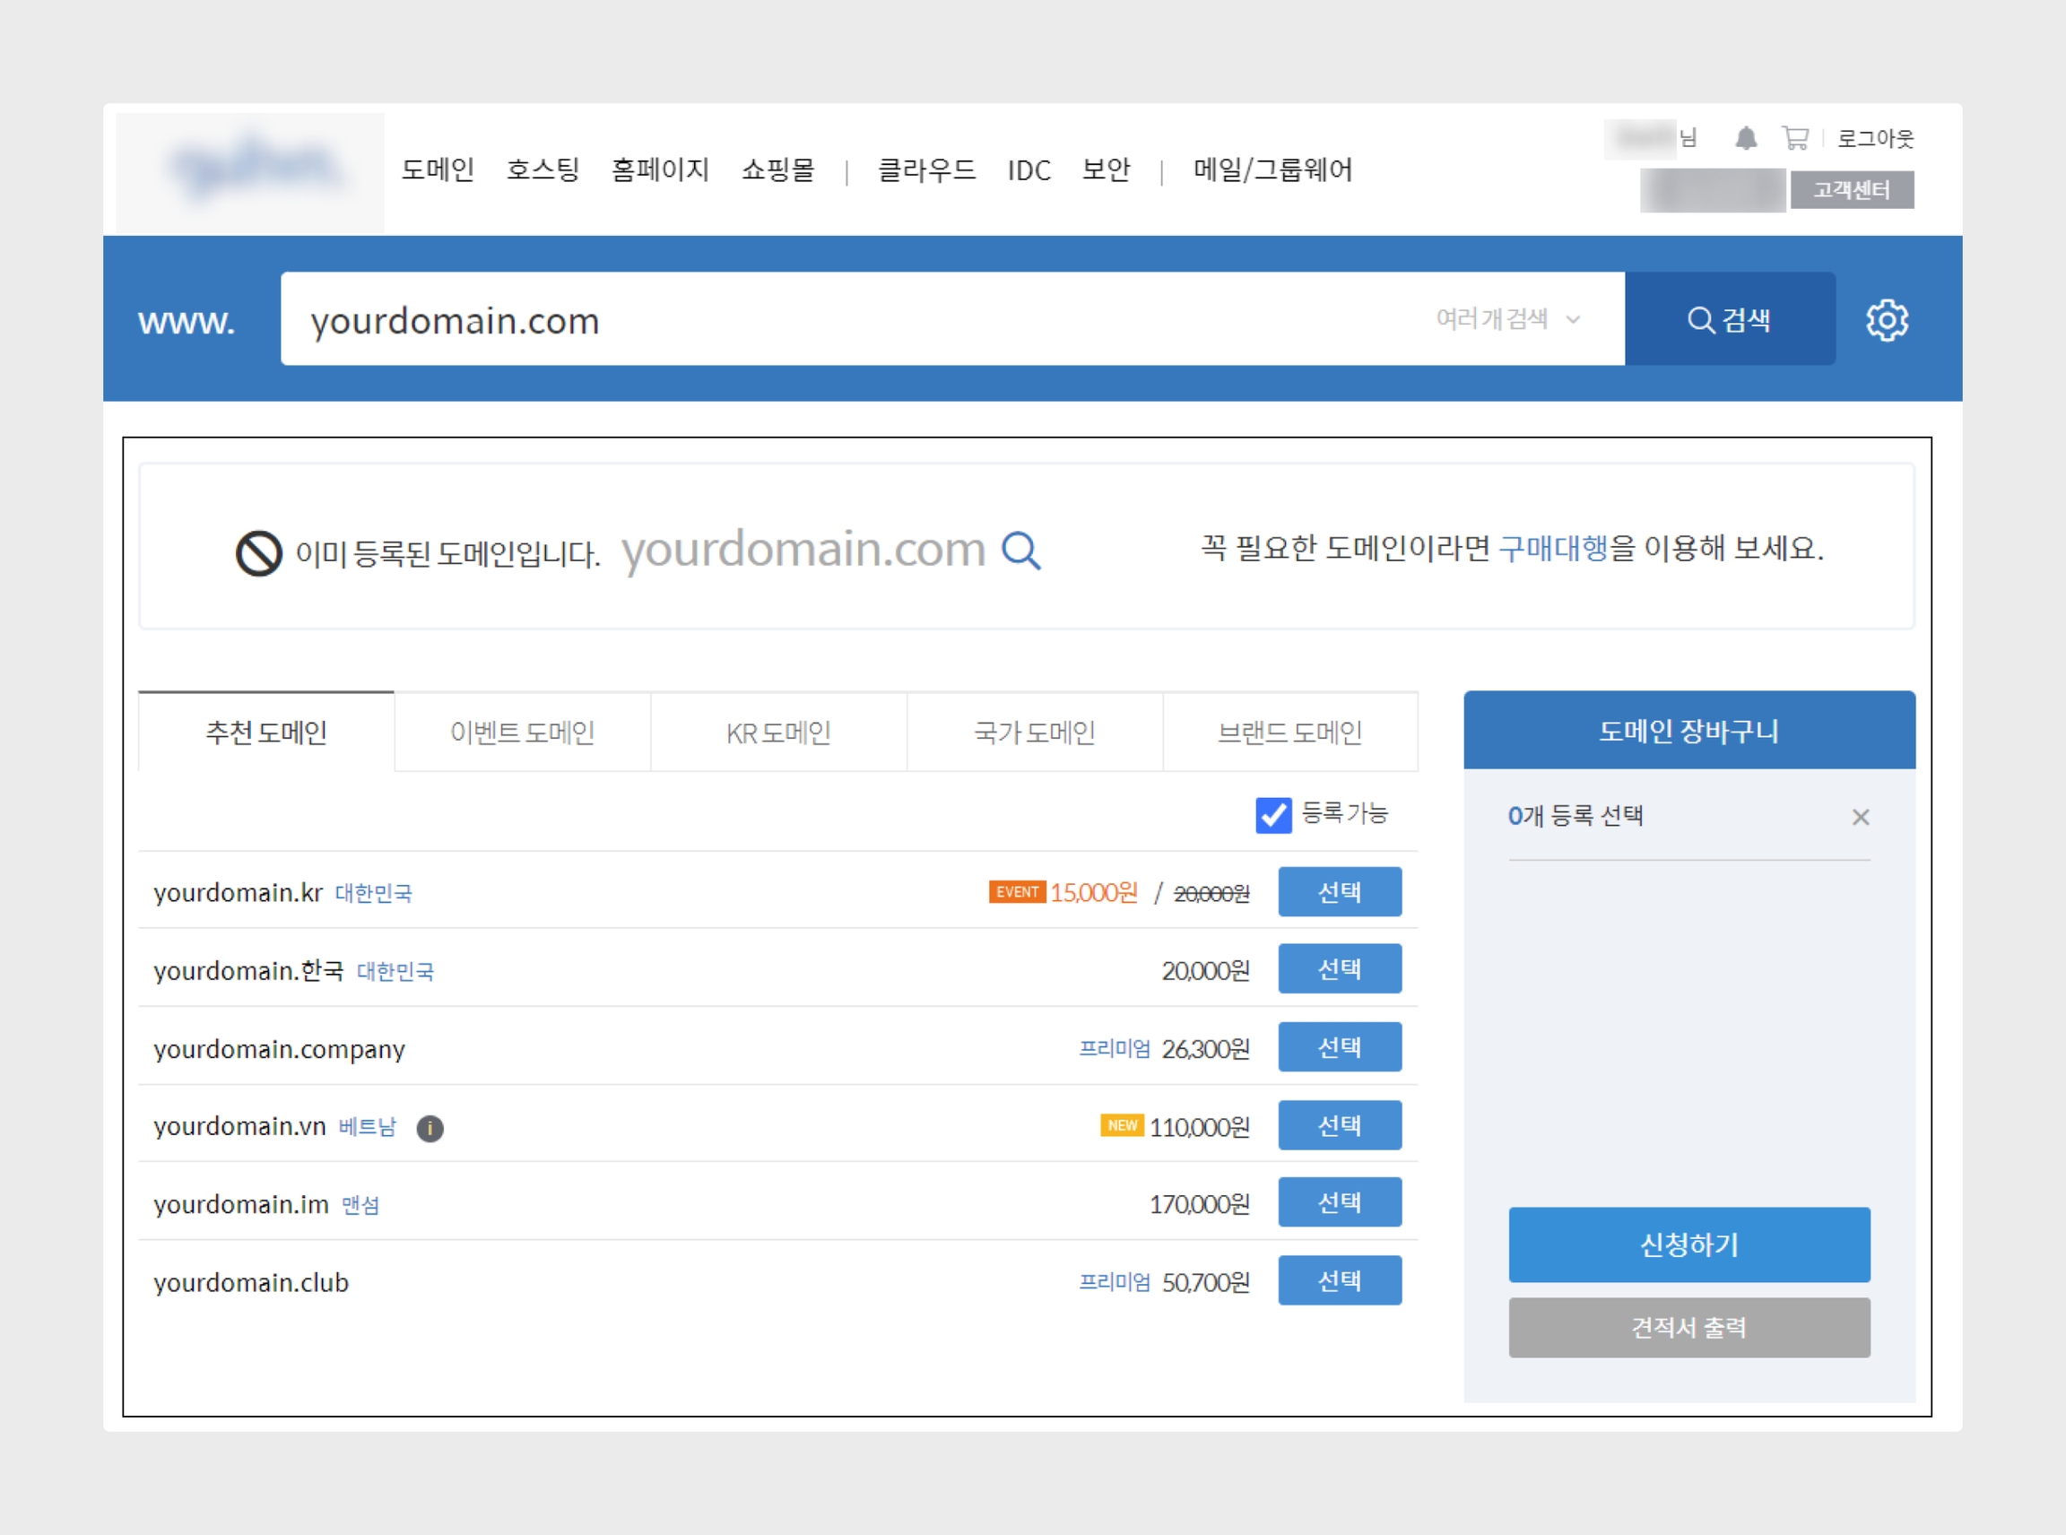Image resolution: width=2066 pixels, height=1535 pixels.
Task: Switch to KR 도메인 tab
Action: click(x=777, y=733)
